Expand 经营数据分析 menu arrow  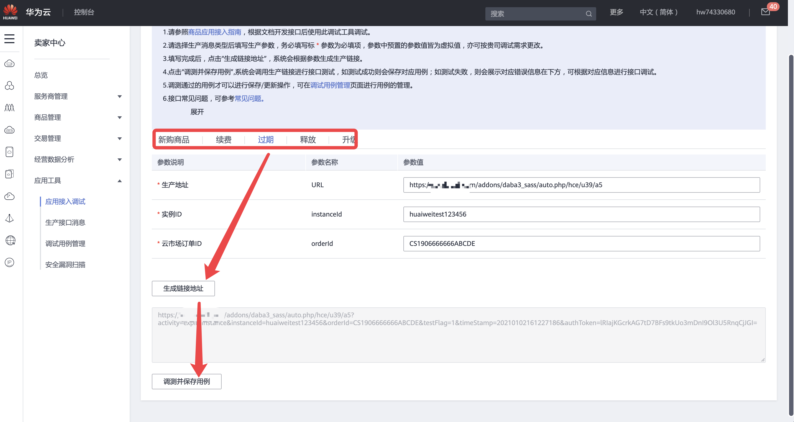click(120, 159)
